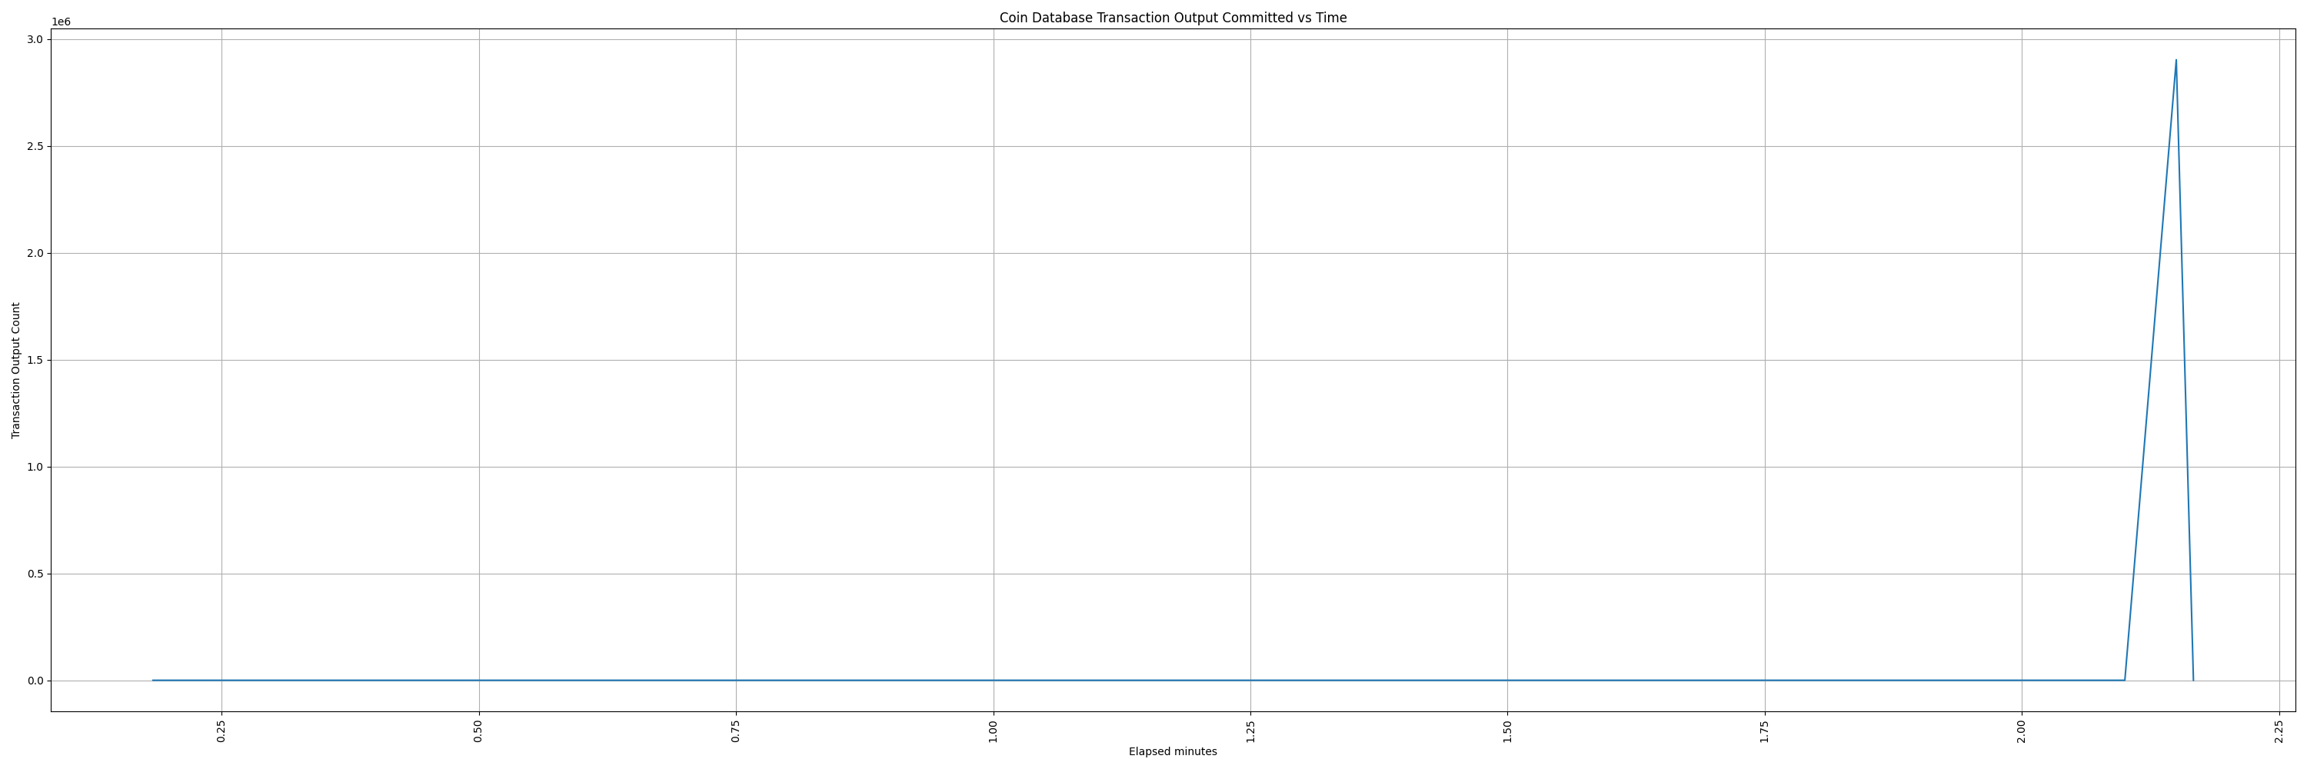Click the 'Transaction Output Count' y-axis label
Viewport: 2307px width, 769px height.
tap(16, 371)
